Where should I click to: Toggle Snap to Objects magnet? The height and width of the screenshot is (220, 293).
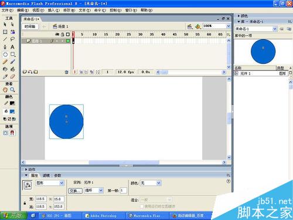point(12,133)
